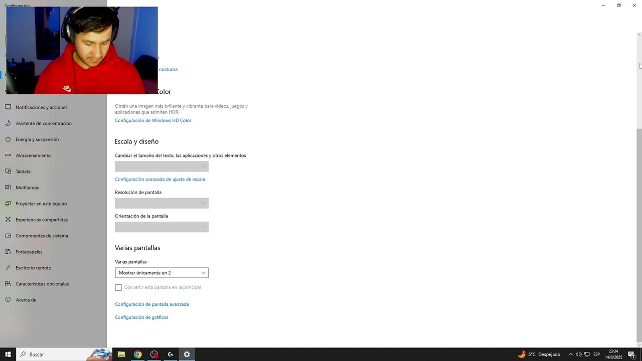
Task: Click the Energía y suspensión power icon
Action: click(x=8, y=139)
